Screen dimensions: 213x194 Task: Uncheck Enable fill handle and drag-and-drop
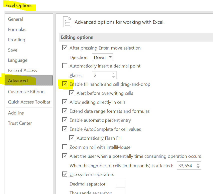(x=65, y=84)
